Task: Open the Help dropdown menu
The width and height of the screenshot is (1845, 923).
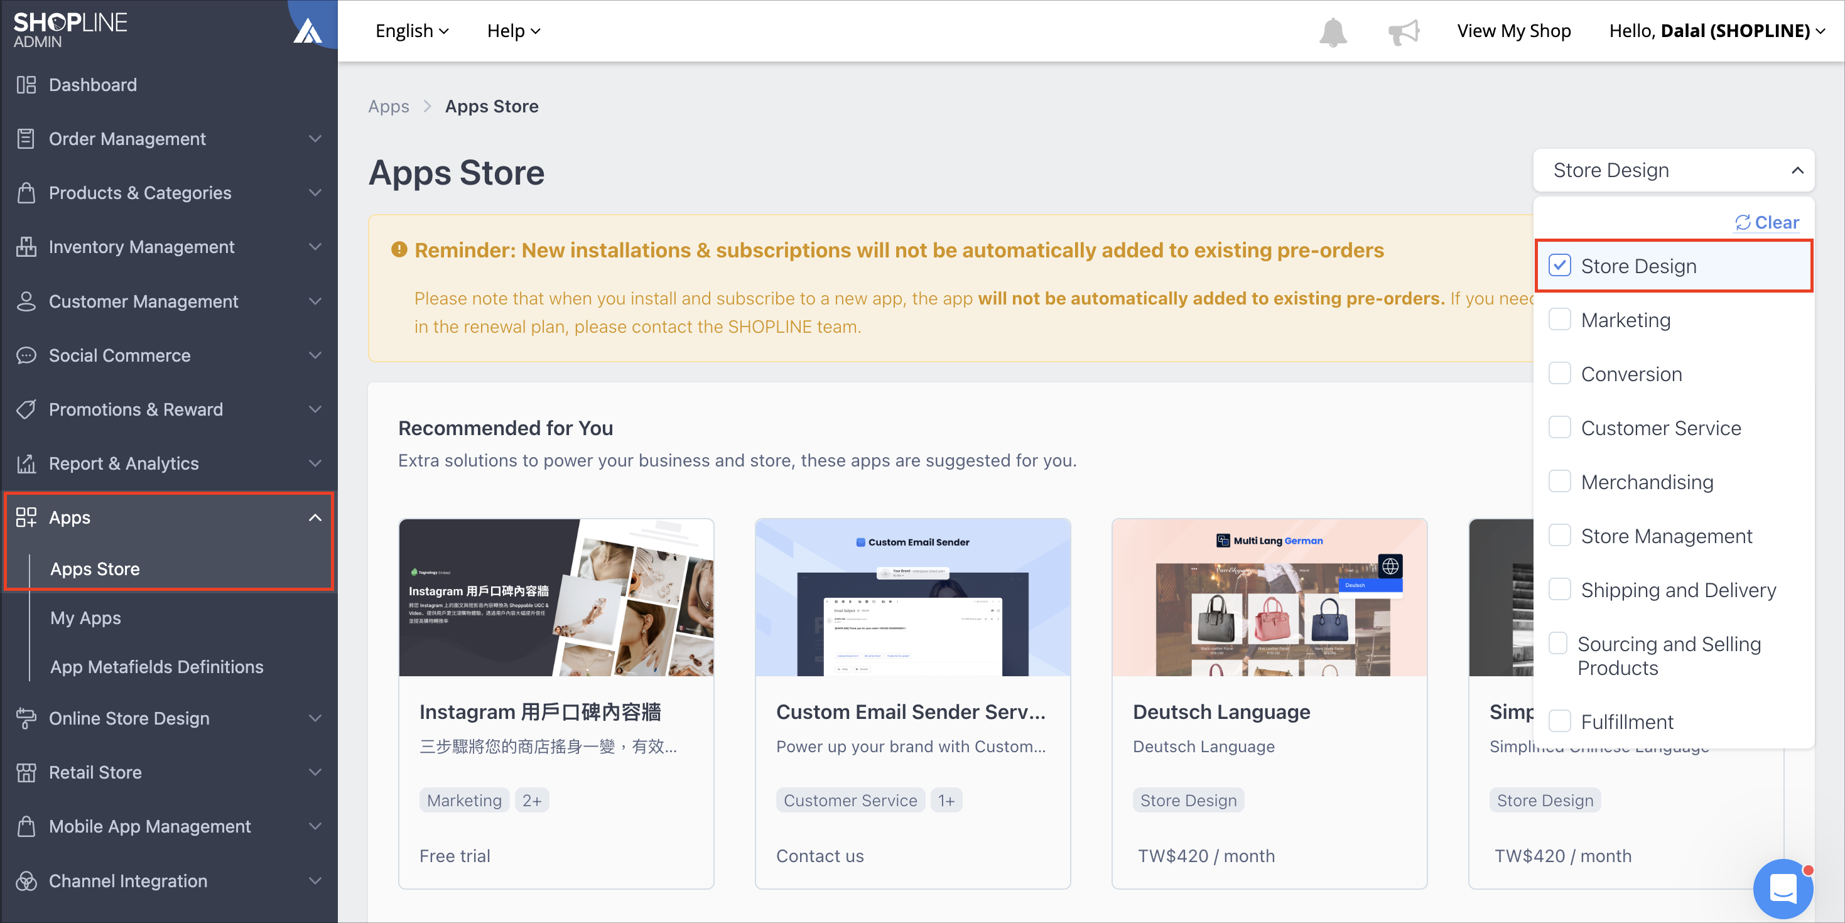Action: click(x=514, y=31)
